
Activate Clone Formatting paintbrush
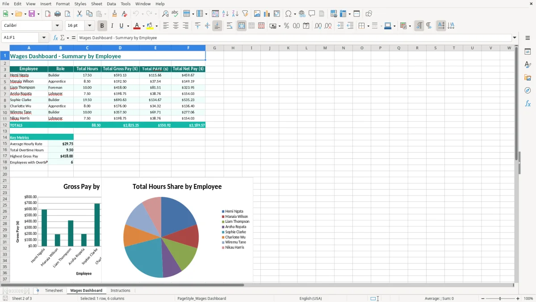pos(115,14)
